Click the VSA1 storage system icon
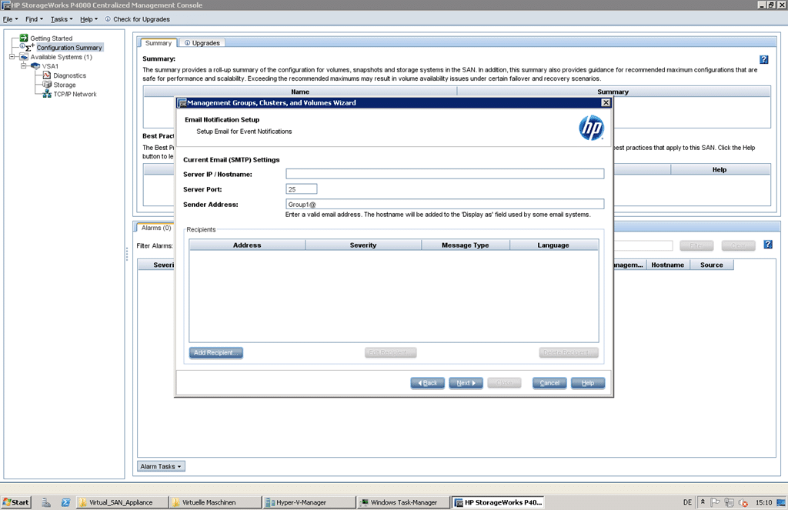The image size is (788, 510). click(35, 66)
